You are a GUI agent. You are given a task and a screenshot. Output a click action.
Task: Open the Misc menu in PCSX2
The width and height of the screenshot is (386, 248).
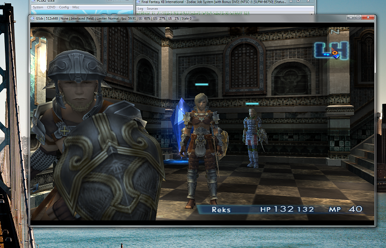76,7
